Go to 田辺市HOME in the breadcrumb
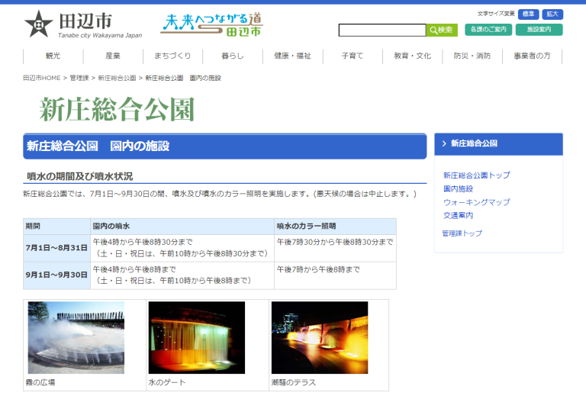 [x=41, y=78]
